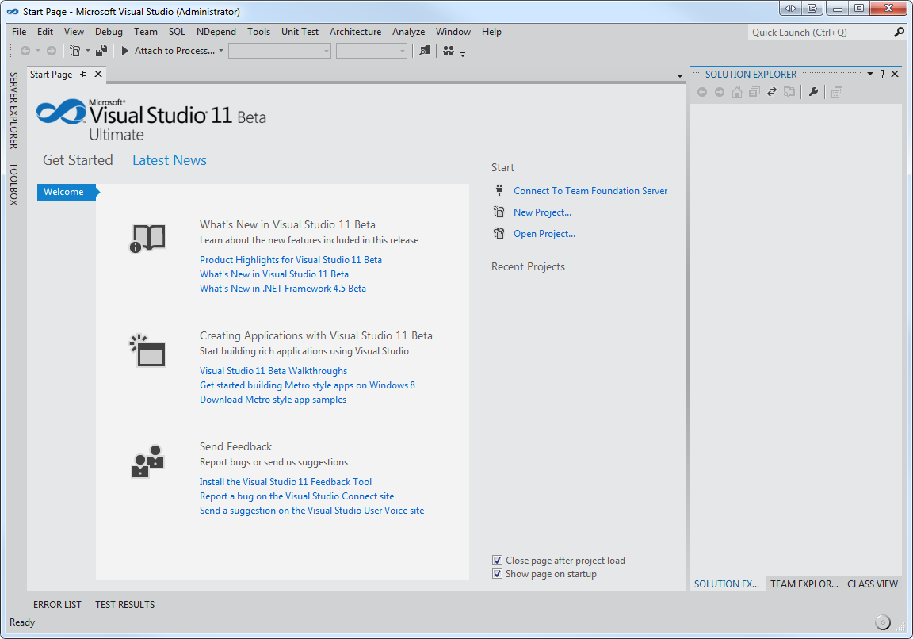Open the first empty combo box in the toolbar

coord(280,52)
